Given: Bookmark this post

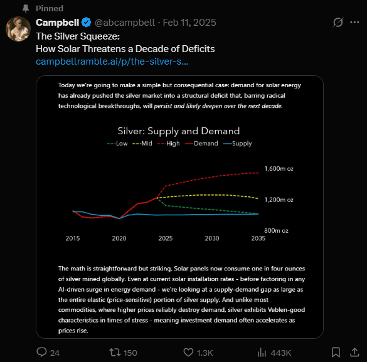Looking at the screenshot, I should pyautogui.click(x=336, y=352).
